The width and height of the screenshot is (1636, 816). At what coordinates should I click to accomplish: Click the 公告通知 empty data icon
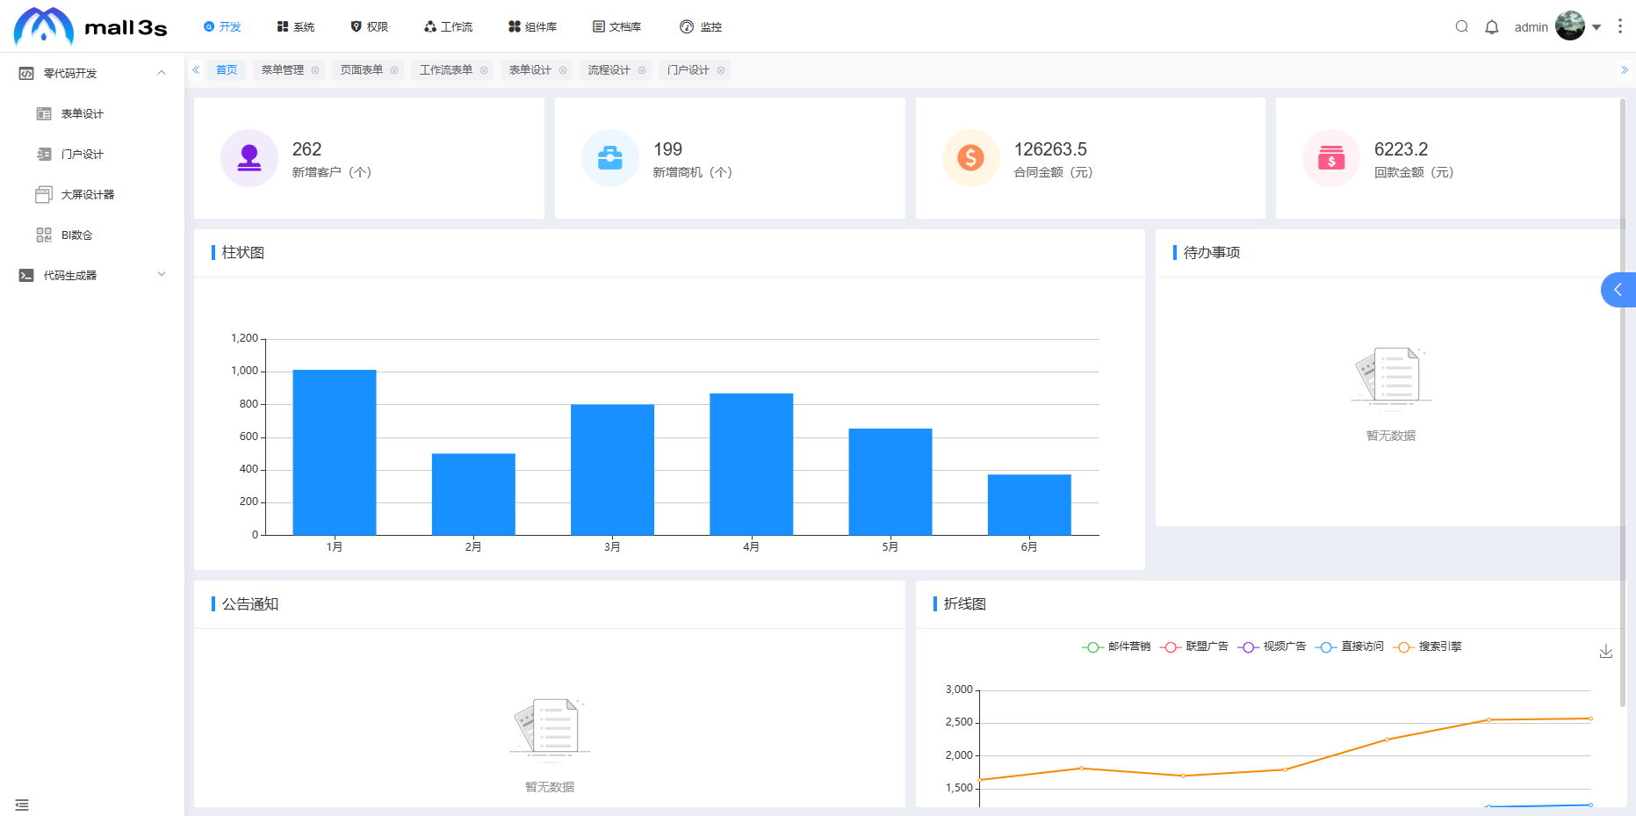550,731
